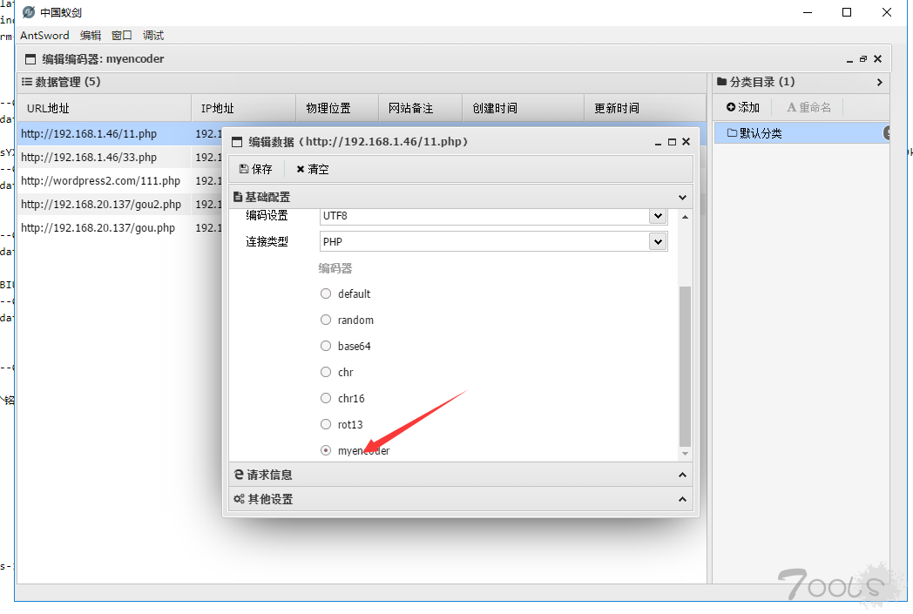Viewport: 913px width, 614px height.
Task: Select the rot13 encoder radio button
Action: (x=326, y=424)
